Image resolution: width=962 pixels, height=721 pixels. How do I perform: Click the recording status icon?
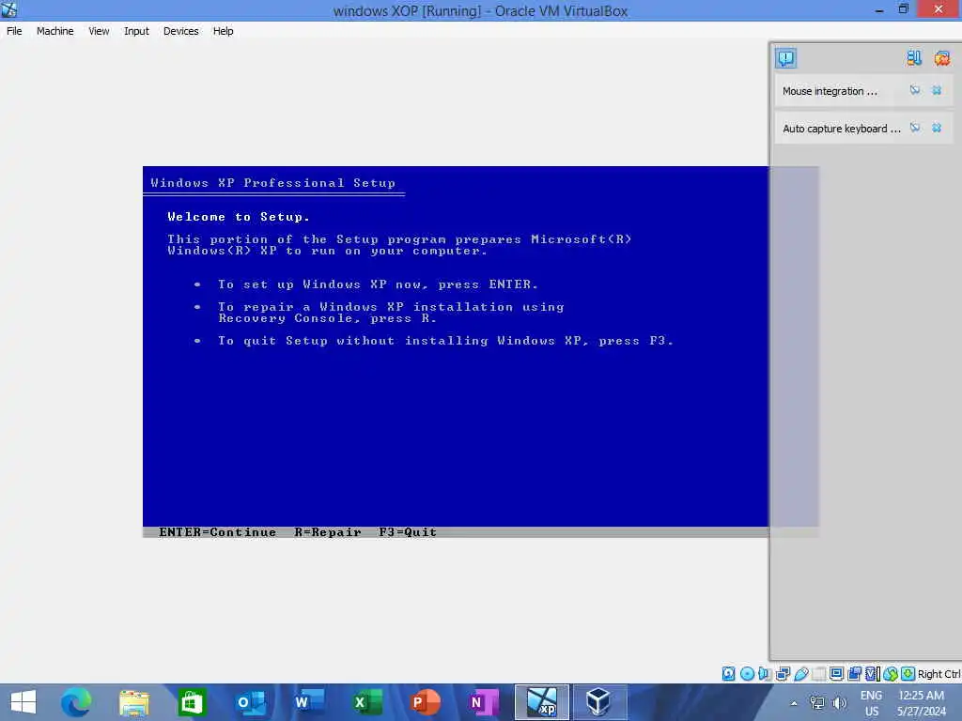854,674
